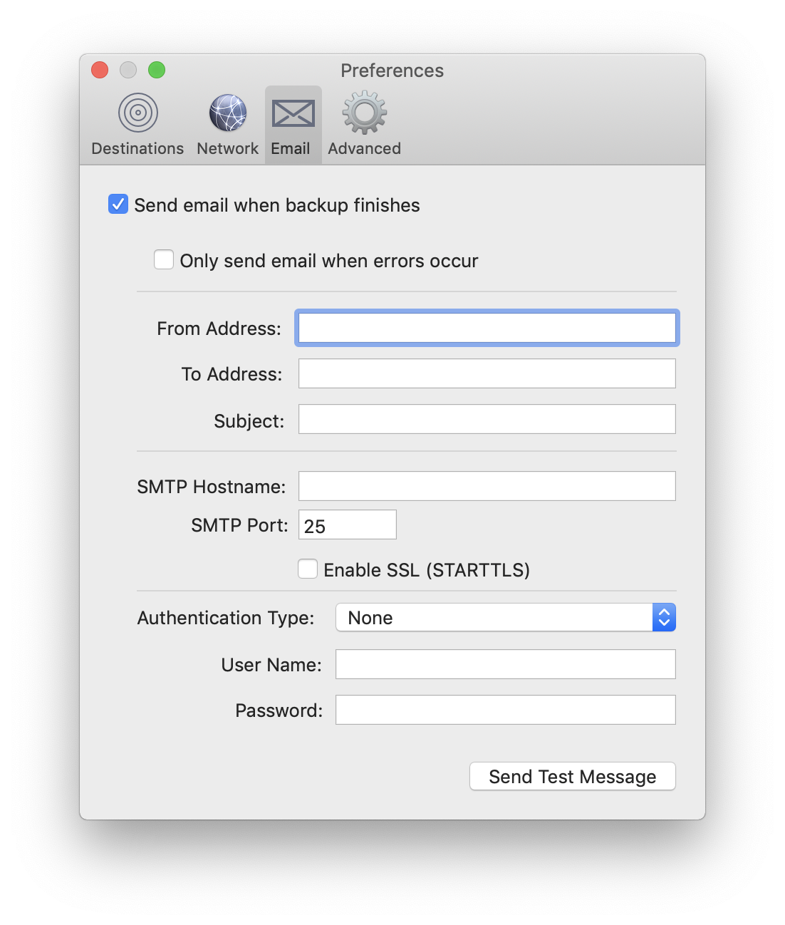The image size is (785, 925).
Task: Enable SSL (STARTTLS) checkbox
Action: pos(308,569)
